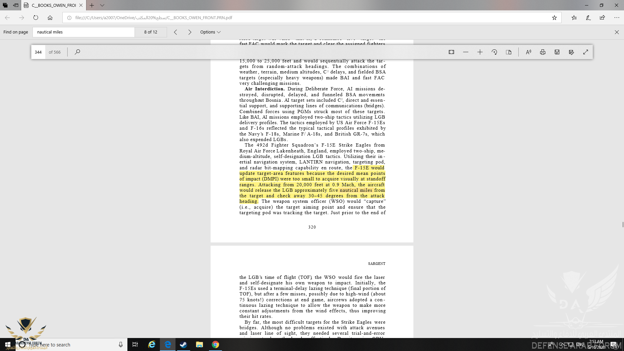Open Settings and more ellipsis menu
The image size is (624, 351).
point(617,18)
